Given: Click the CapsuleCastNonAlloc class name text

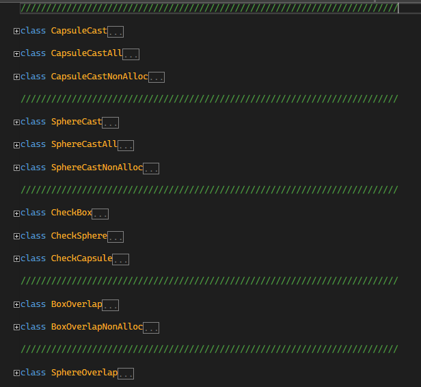Looking at the screenshot, I should point(99,77).
